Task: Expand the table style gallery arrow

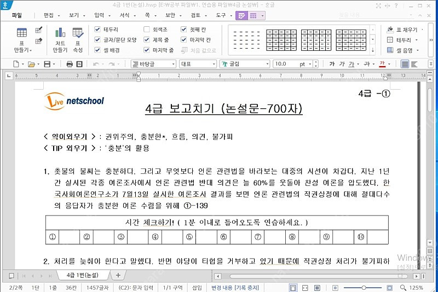Action: click(373, 50)
